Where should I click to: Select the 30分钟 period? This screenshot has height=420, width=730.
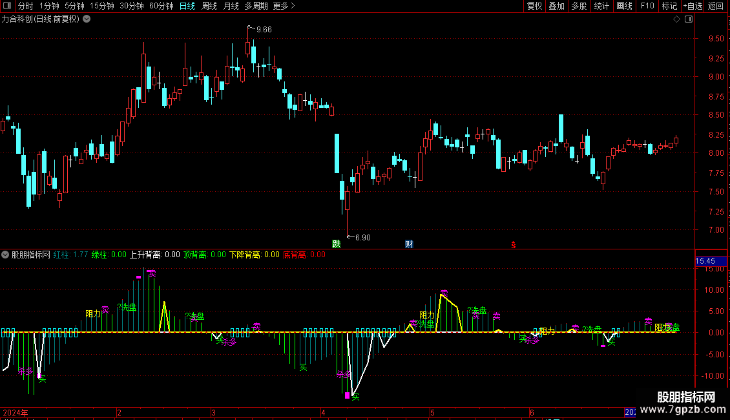click(131, 6)
